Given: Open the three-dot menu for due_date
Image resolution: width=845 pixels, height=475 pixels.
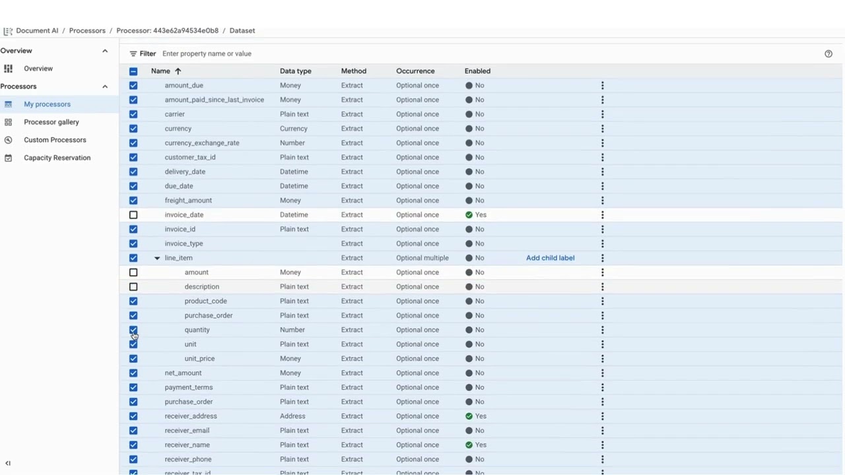Looking at the screenshot, I should [602, 186].
